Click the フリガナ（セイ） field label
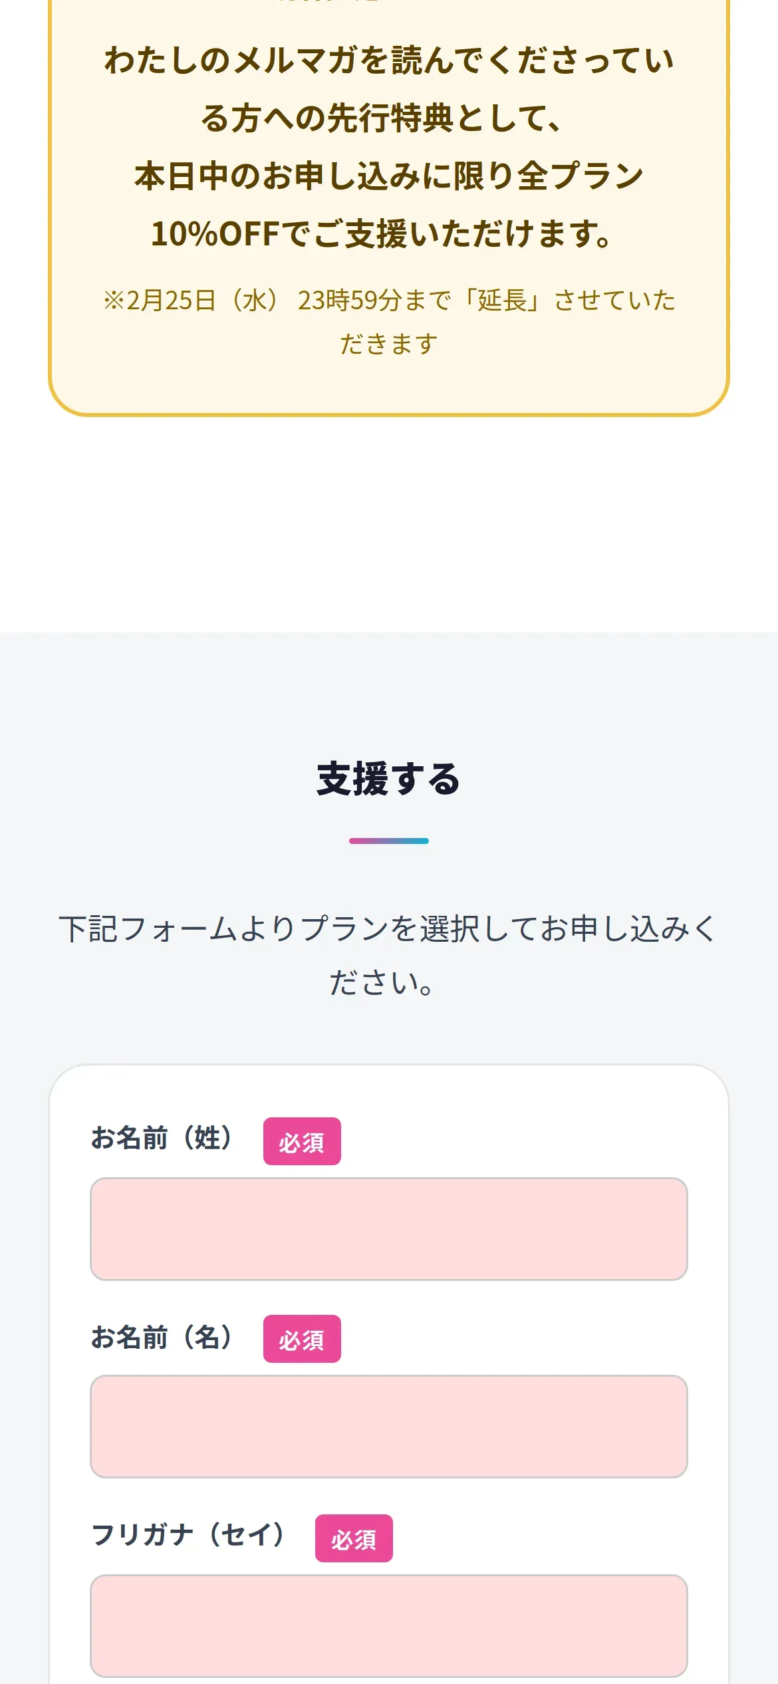Viewport: 778px width, 1684px height. 188,1535
